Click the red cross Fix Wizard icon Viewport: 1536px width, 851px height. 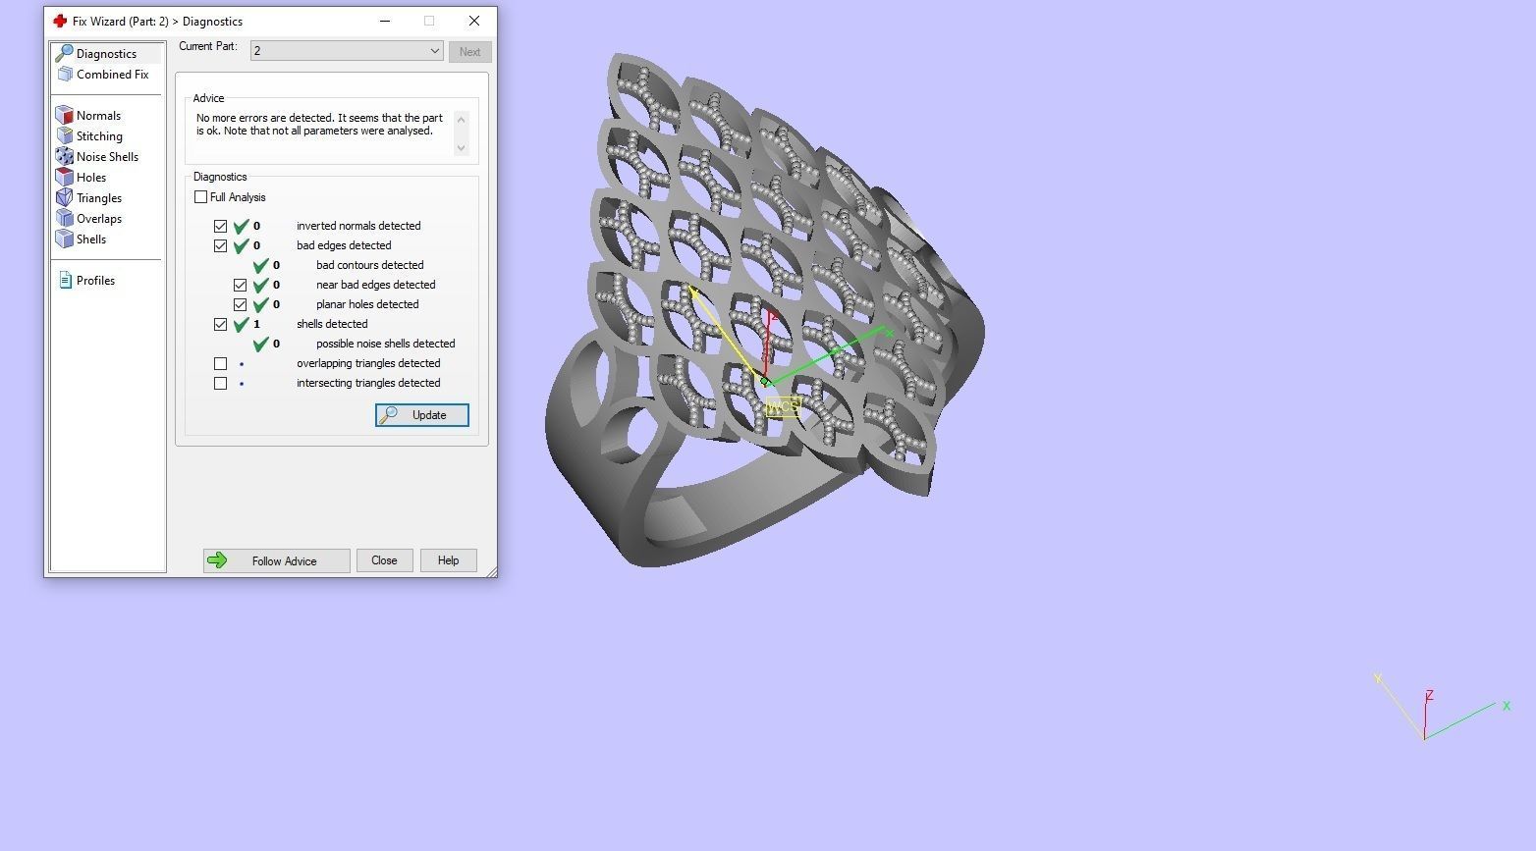60,21
